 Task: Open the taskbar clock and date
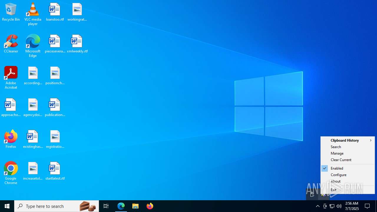(352, 206)
